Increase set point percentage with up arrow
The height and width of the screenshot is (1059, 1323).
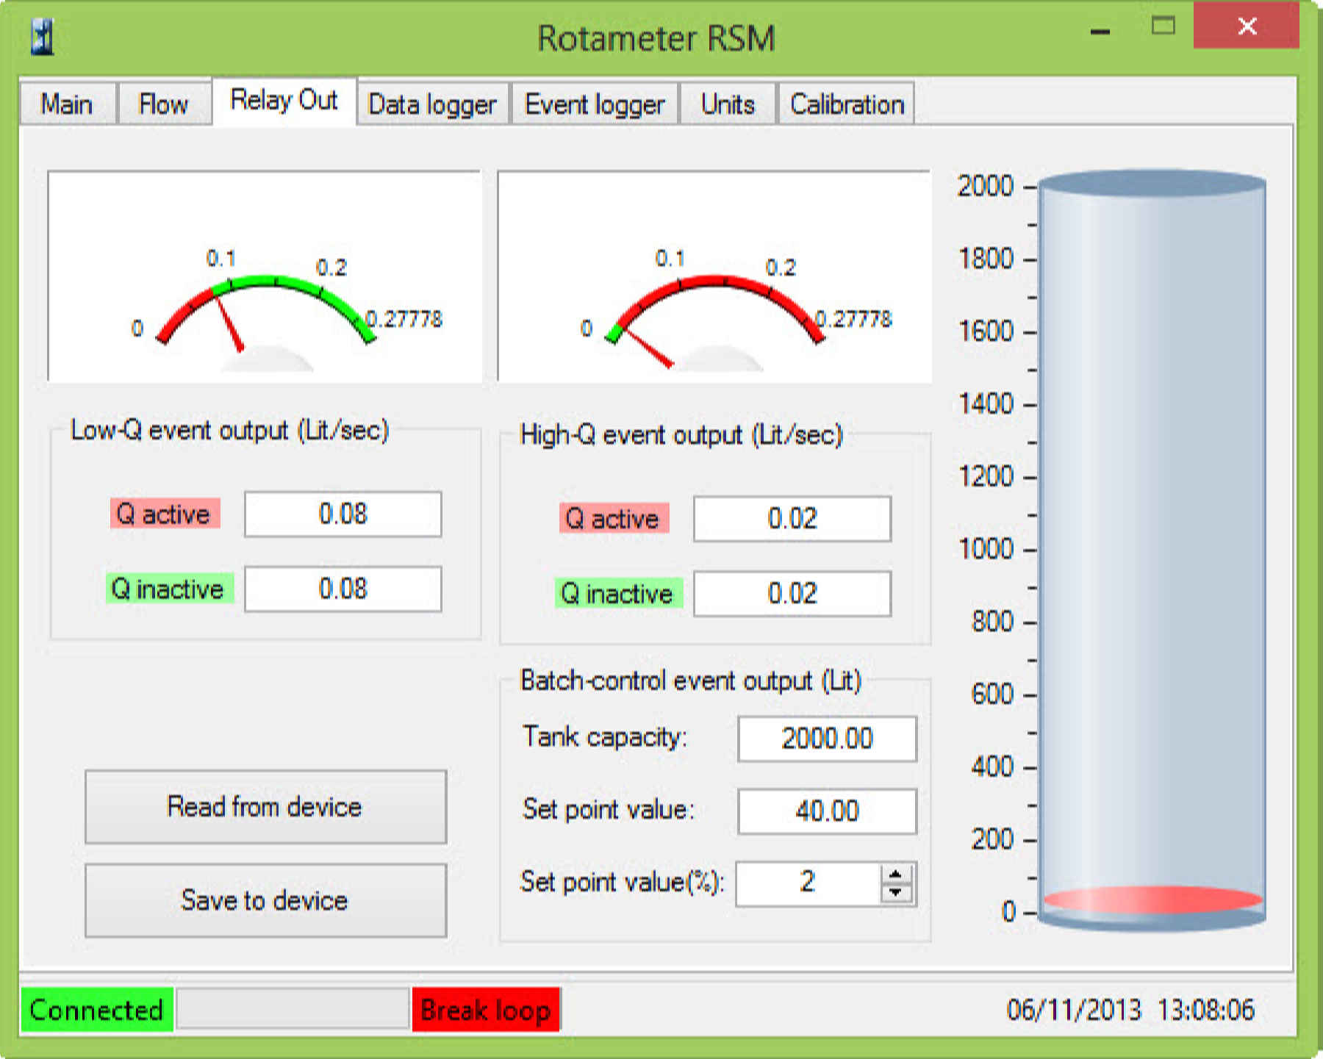pyautogui.click(x=895, y=875)
